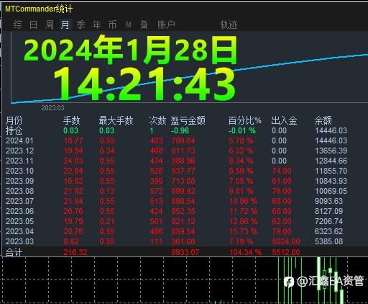The height and width of the screenshot is (304, 368).
Task: Switch to the 账户 account tab
Action: point(166,24)
